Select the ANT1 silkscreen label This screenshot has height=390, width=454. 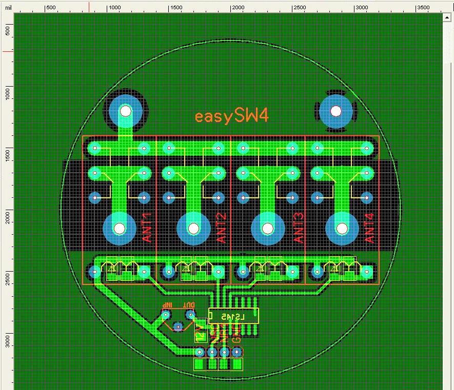148,227
